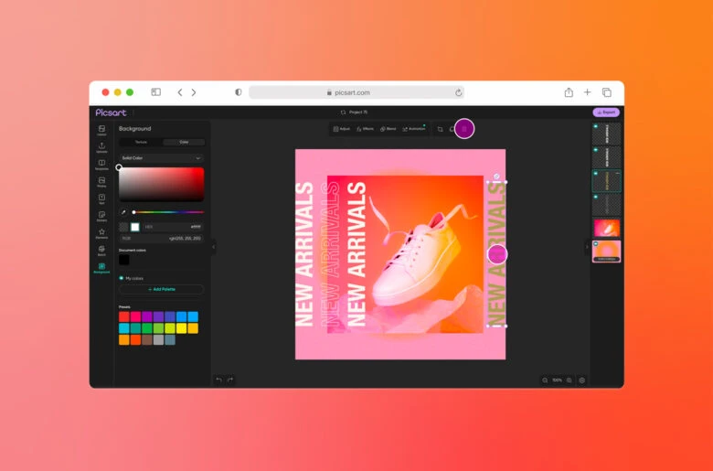Open the Elements star icon

coord(101,233)
